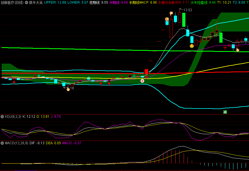Click the green 减 signal marker
The width and height of the screenshot is (249, 171).
coord(225,112)
